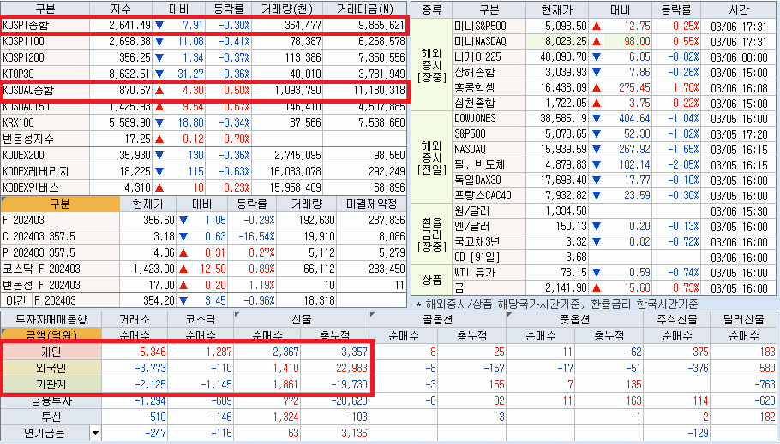Viewport: 780px width, 444px height.
Task: Click the 투신 investor row label
Action: [x=51, y=417]
